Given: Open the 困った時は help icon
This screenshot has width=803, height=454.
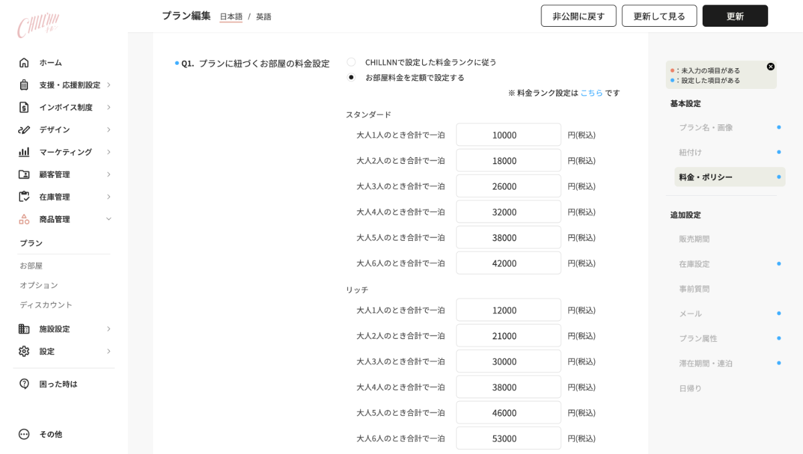Looking at the screenshot, I should (x=24, y=384).
